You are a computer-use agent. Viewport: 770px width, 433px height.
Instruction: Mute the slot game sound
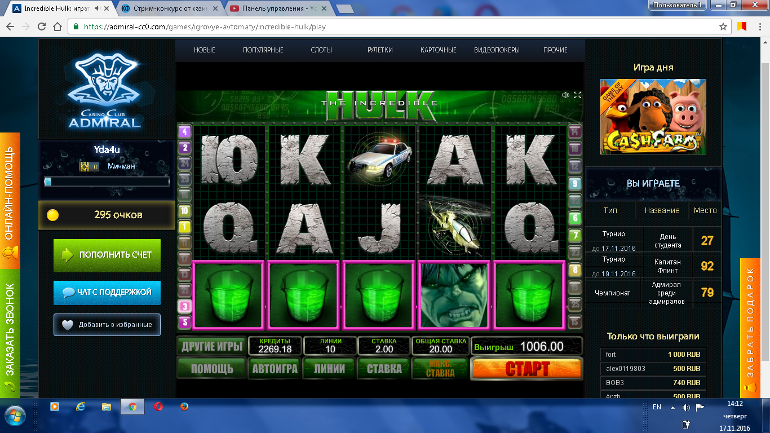[565, 95]
